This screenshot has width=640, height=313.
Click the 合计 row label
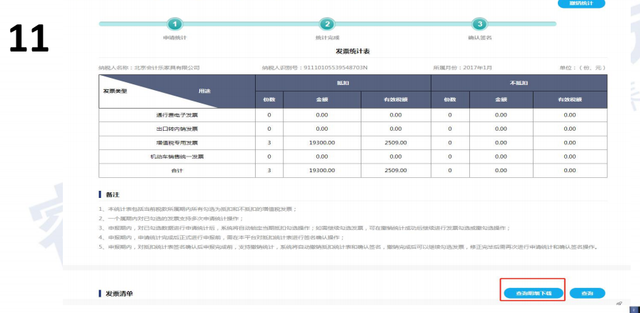(177, 170)
